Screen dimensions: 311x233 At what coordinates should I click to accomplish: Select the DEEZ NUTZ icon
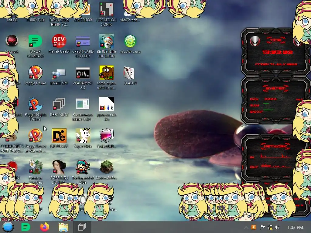tap(59, 104)
